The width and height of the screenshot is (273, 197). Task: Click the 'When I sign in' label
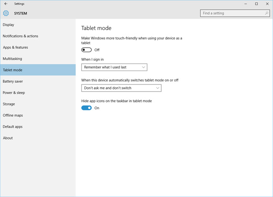[x=92, y=59]
